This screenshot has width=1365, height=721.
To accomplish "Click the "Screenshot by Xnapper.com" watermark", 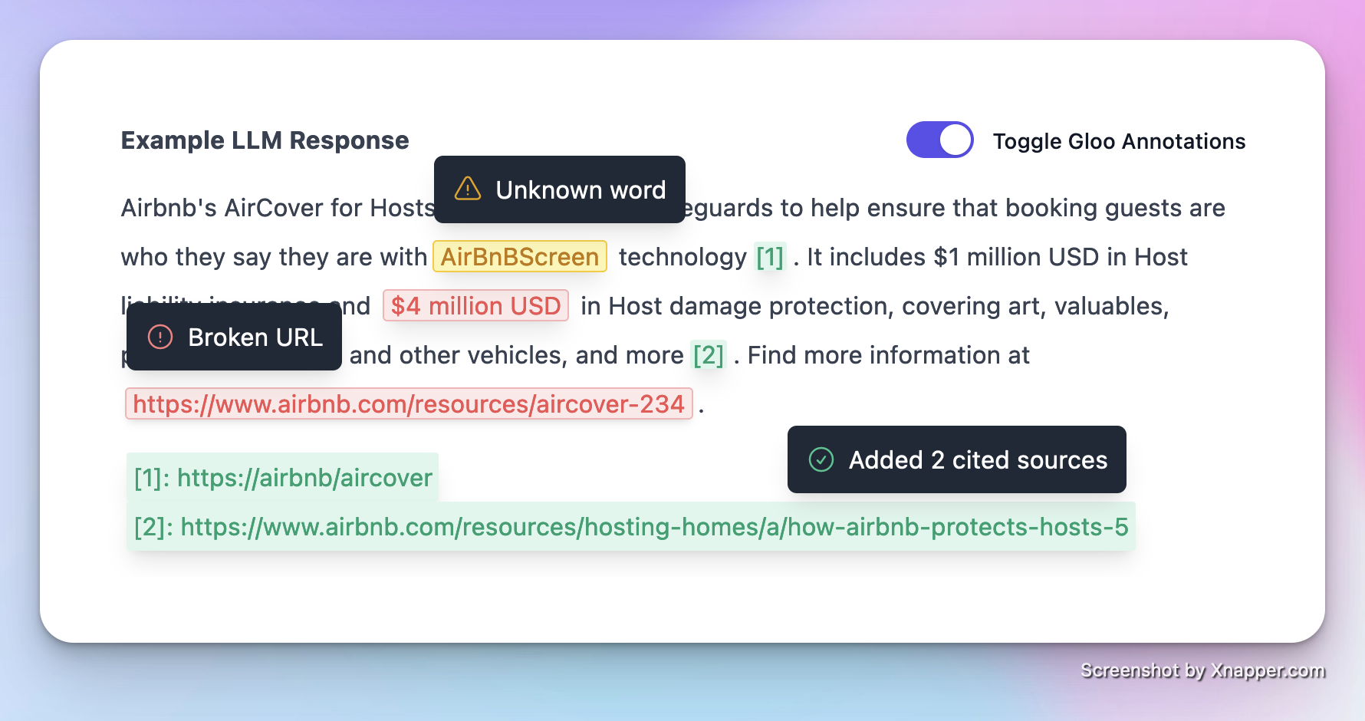I will (x=1202, y=670).
